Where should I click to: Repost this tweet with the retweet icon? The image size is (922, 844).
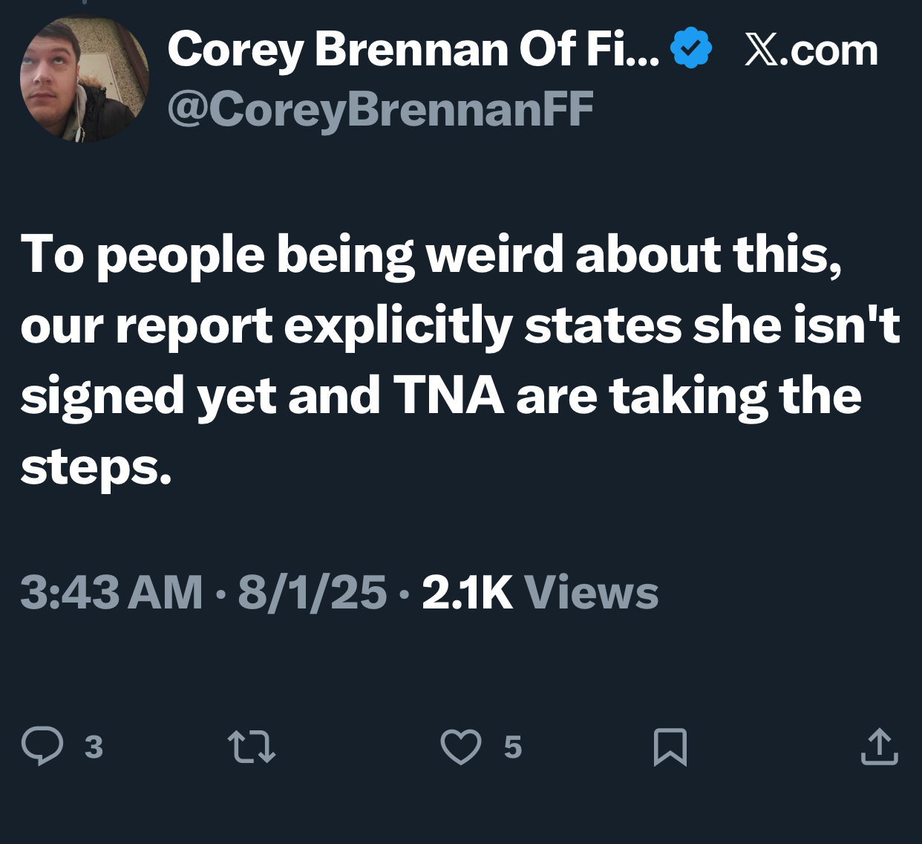tap(252, 747)
